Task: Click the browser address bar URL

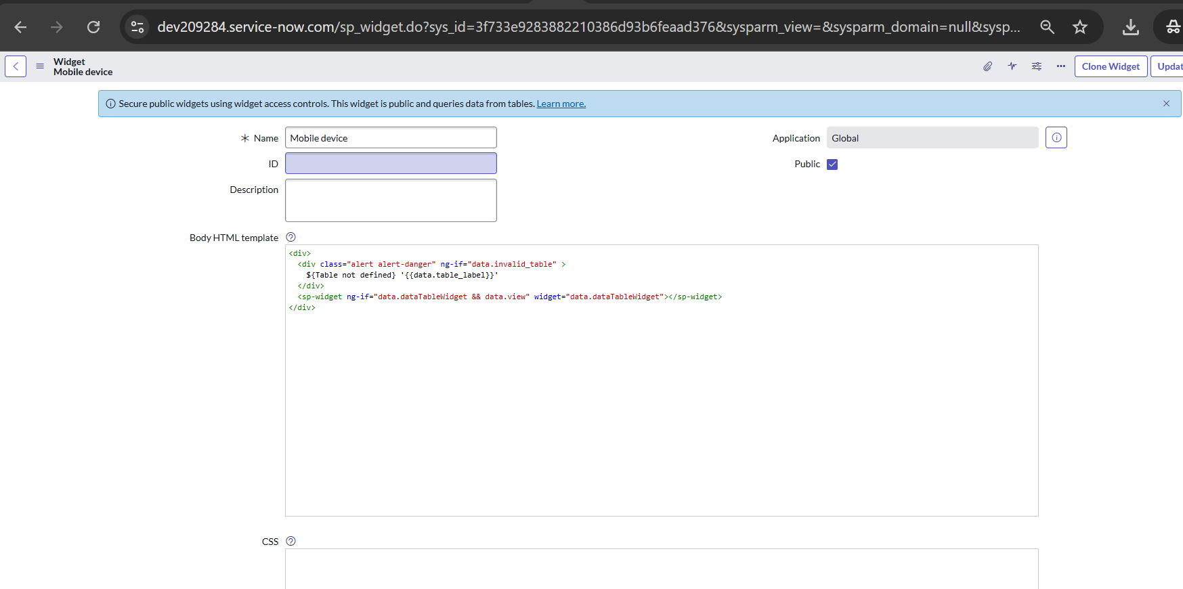Action: pos(588,27)
